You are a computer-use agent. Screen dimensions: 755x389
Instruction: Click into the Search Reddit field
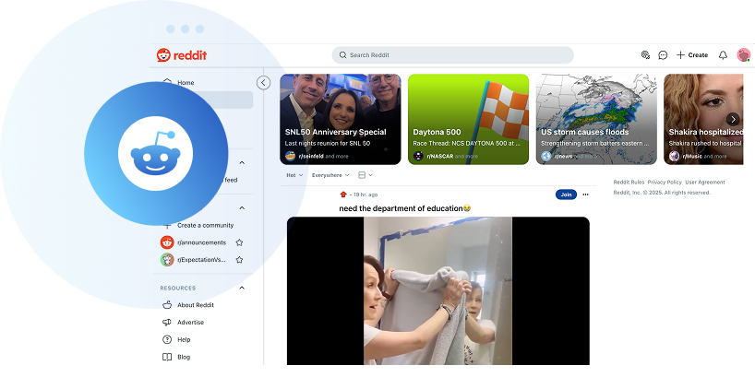coord(452,54)
